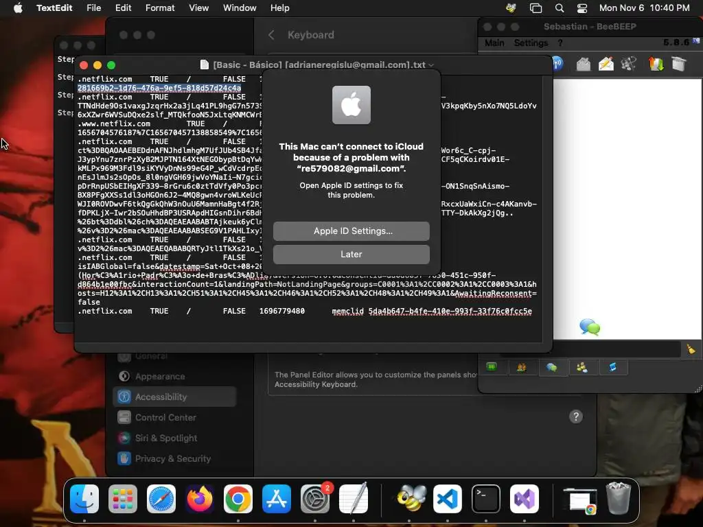Open TextEdit from the Dock
This screenshot has width=703, height=527.
point(354,498)
